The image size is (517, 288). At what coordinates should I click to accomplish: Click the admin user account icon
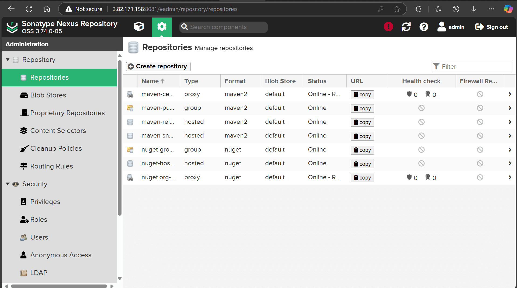pyautogui.click(x=441, y=27)
